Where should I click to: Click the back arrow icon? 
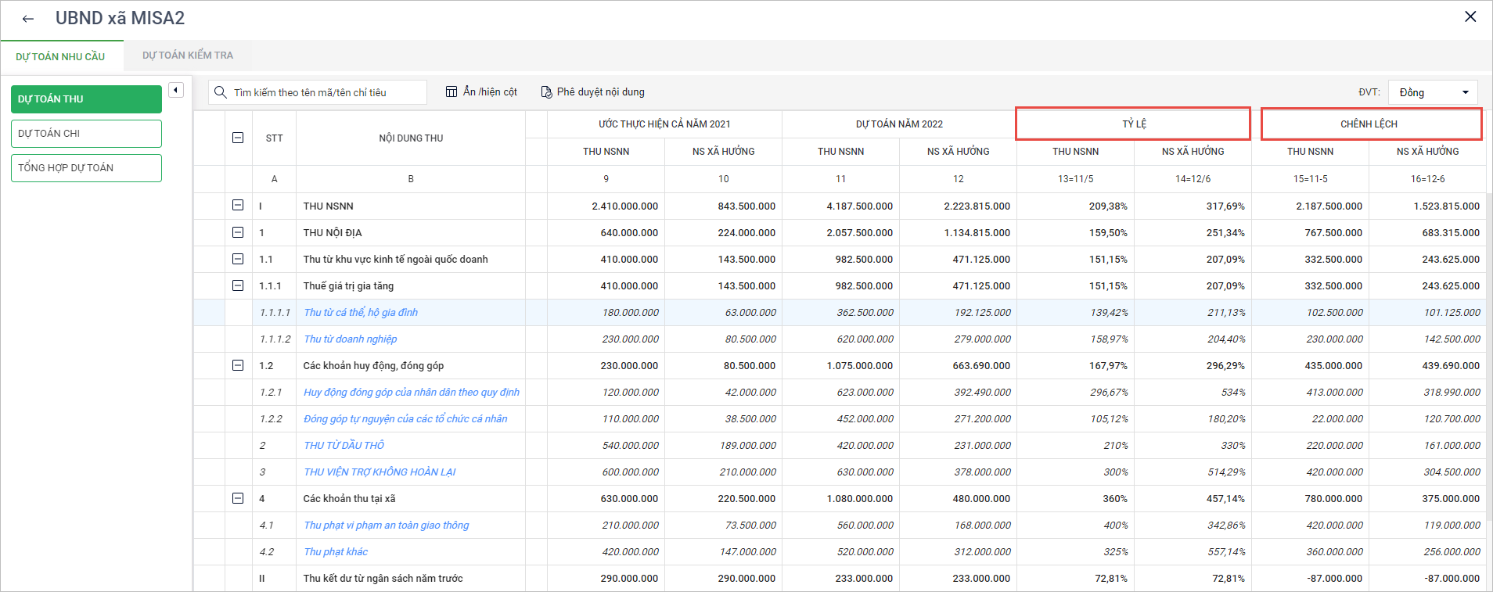click(28, 19)
